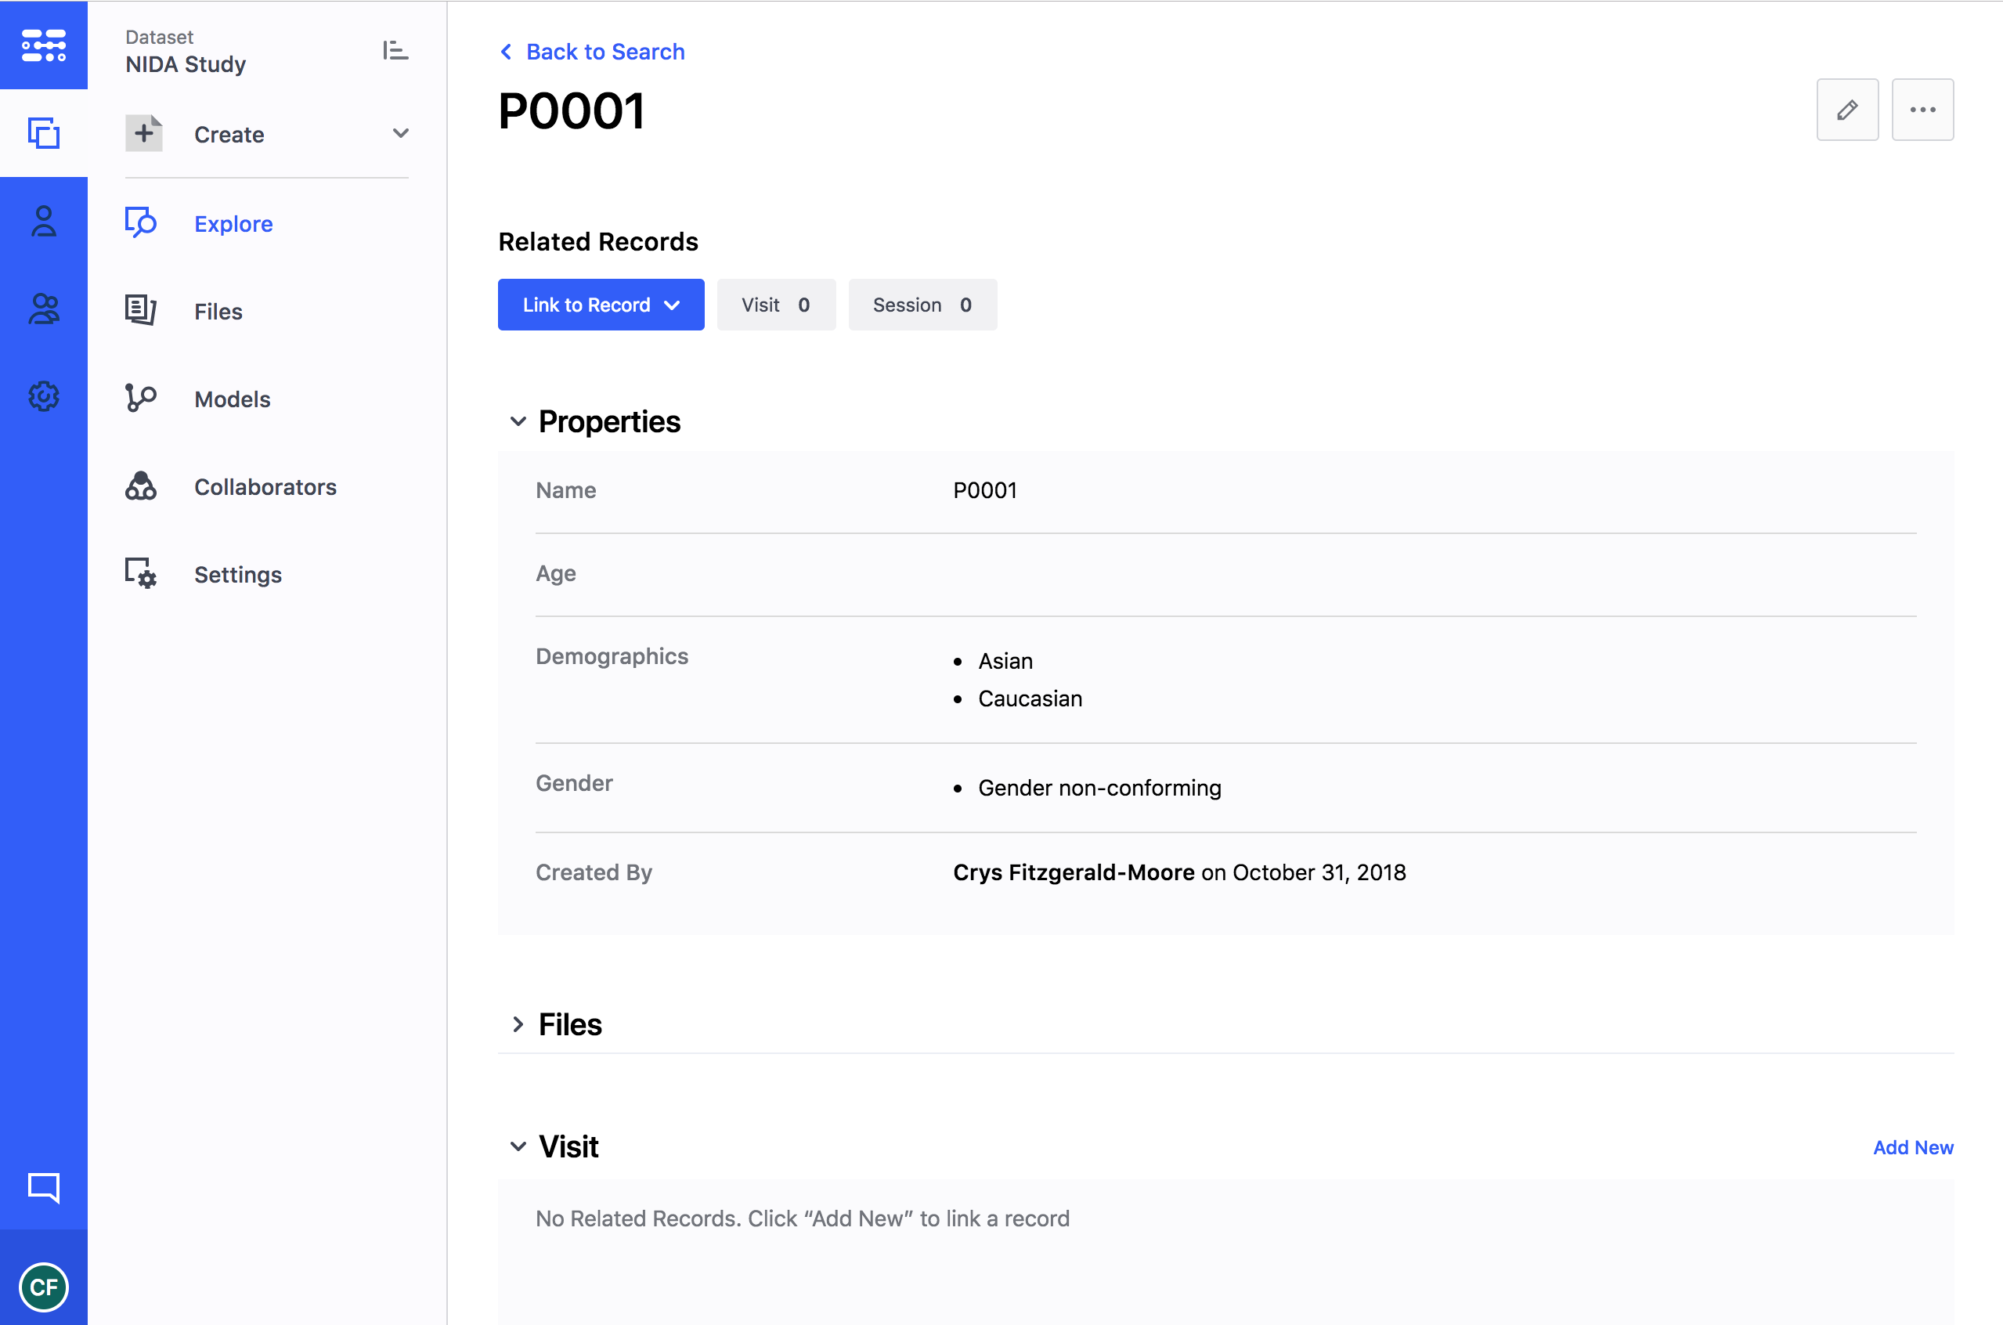Click the single-person profile icon
Viewport: 2003px width, 1325px height.
[x=44, y=222]
